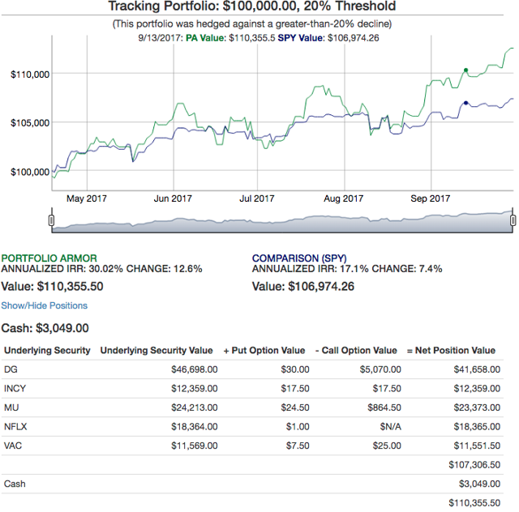519x512 pixels.
Task: Click the blue SPY data point on chart
Action: [x=465, y=103]
